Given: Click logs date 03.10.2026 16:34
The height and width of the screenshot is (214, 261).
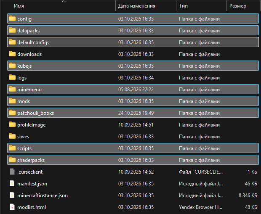Looking at the screenshot, I should tap(136, 78).
